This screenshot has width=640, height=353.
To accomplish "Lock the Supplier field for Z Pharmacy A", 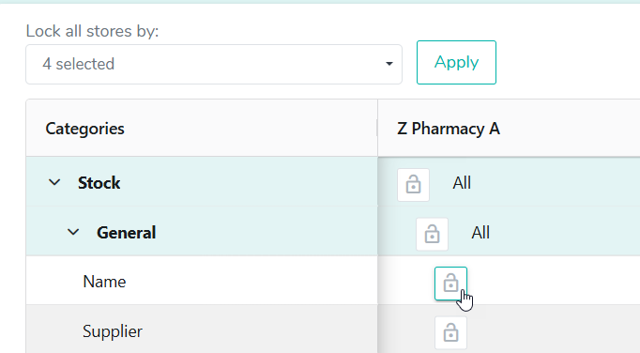I will click(450, 333).
